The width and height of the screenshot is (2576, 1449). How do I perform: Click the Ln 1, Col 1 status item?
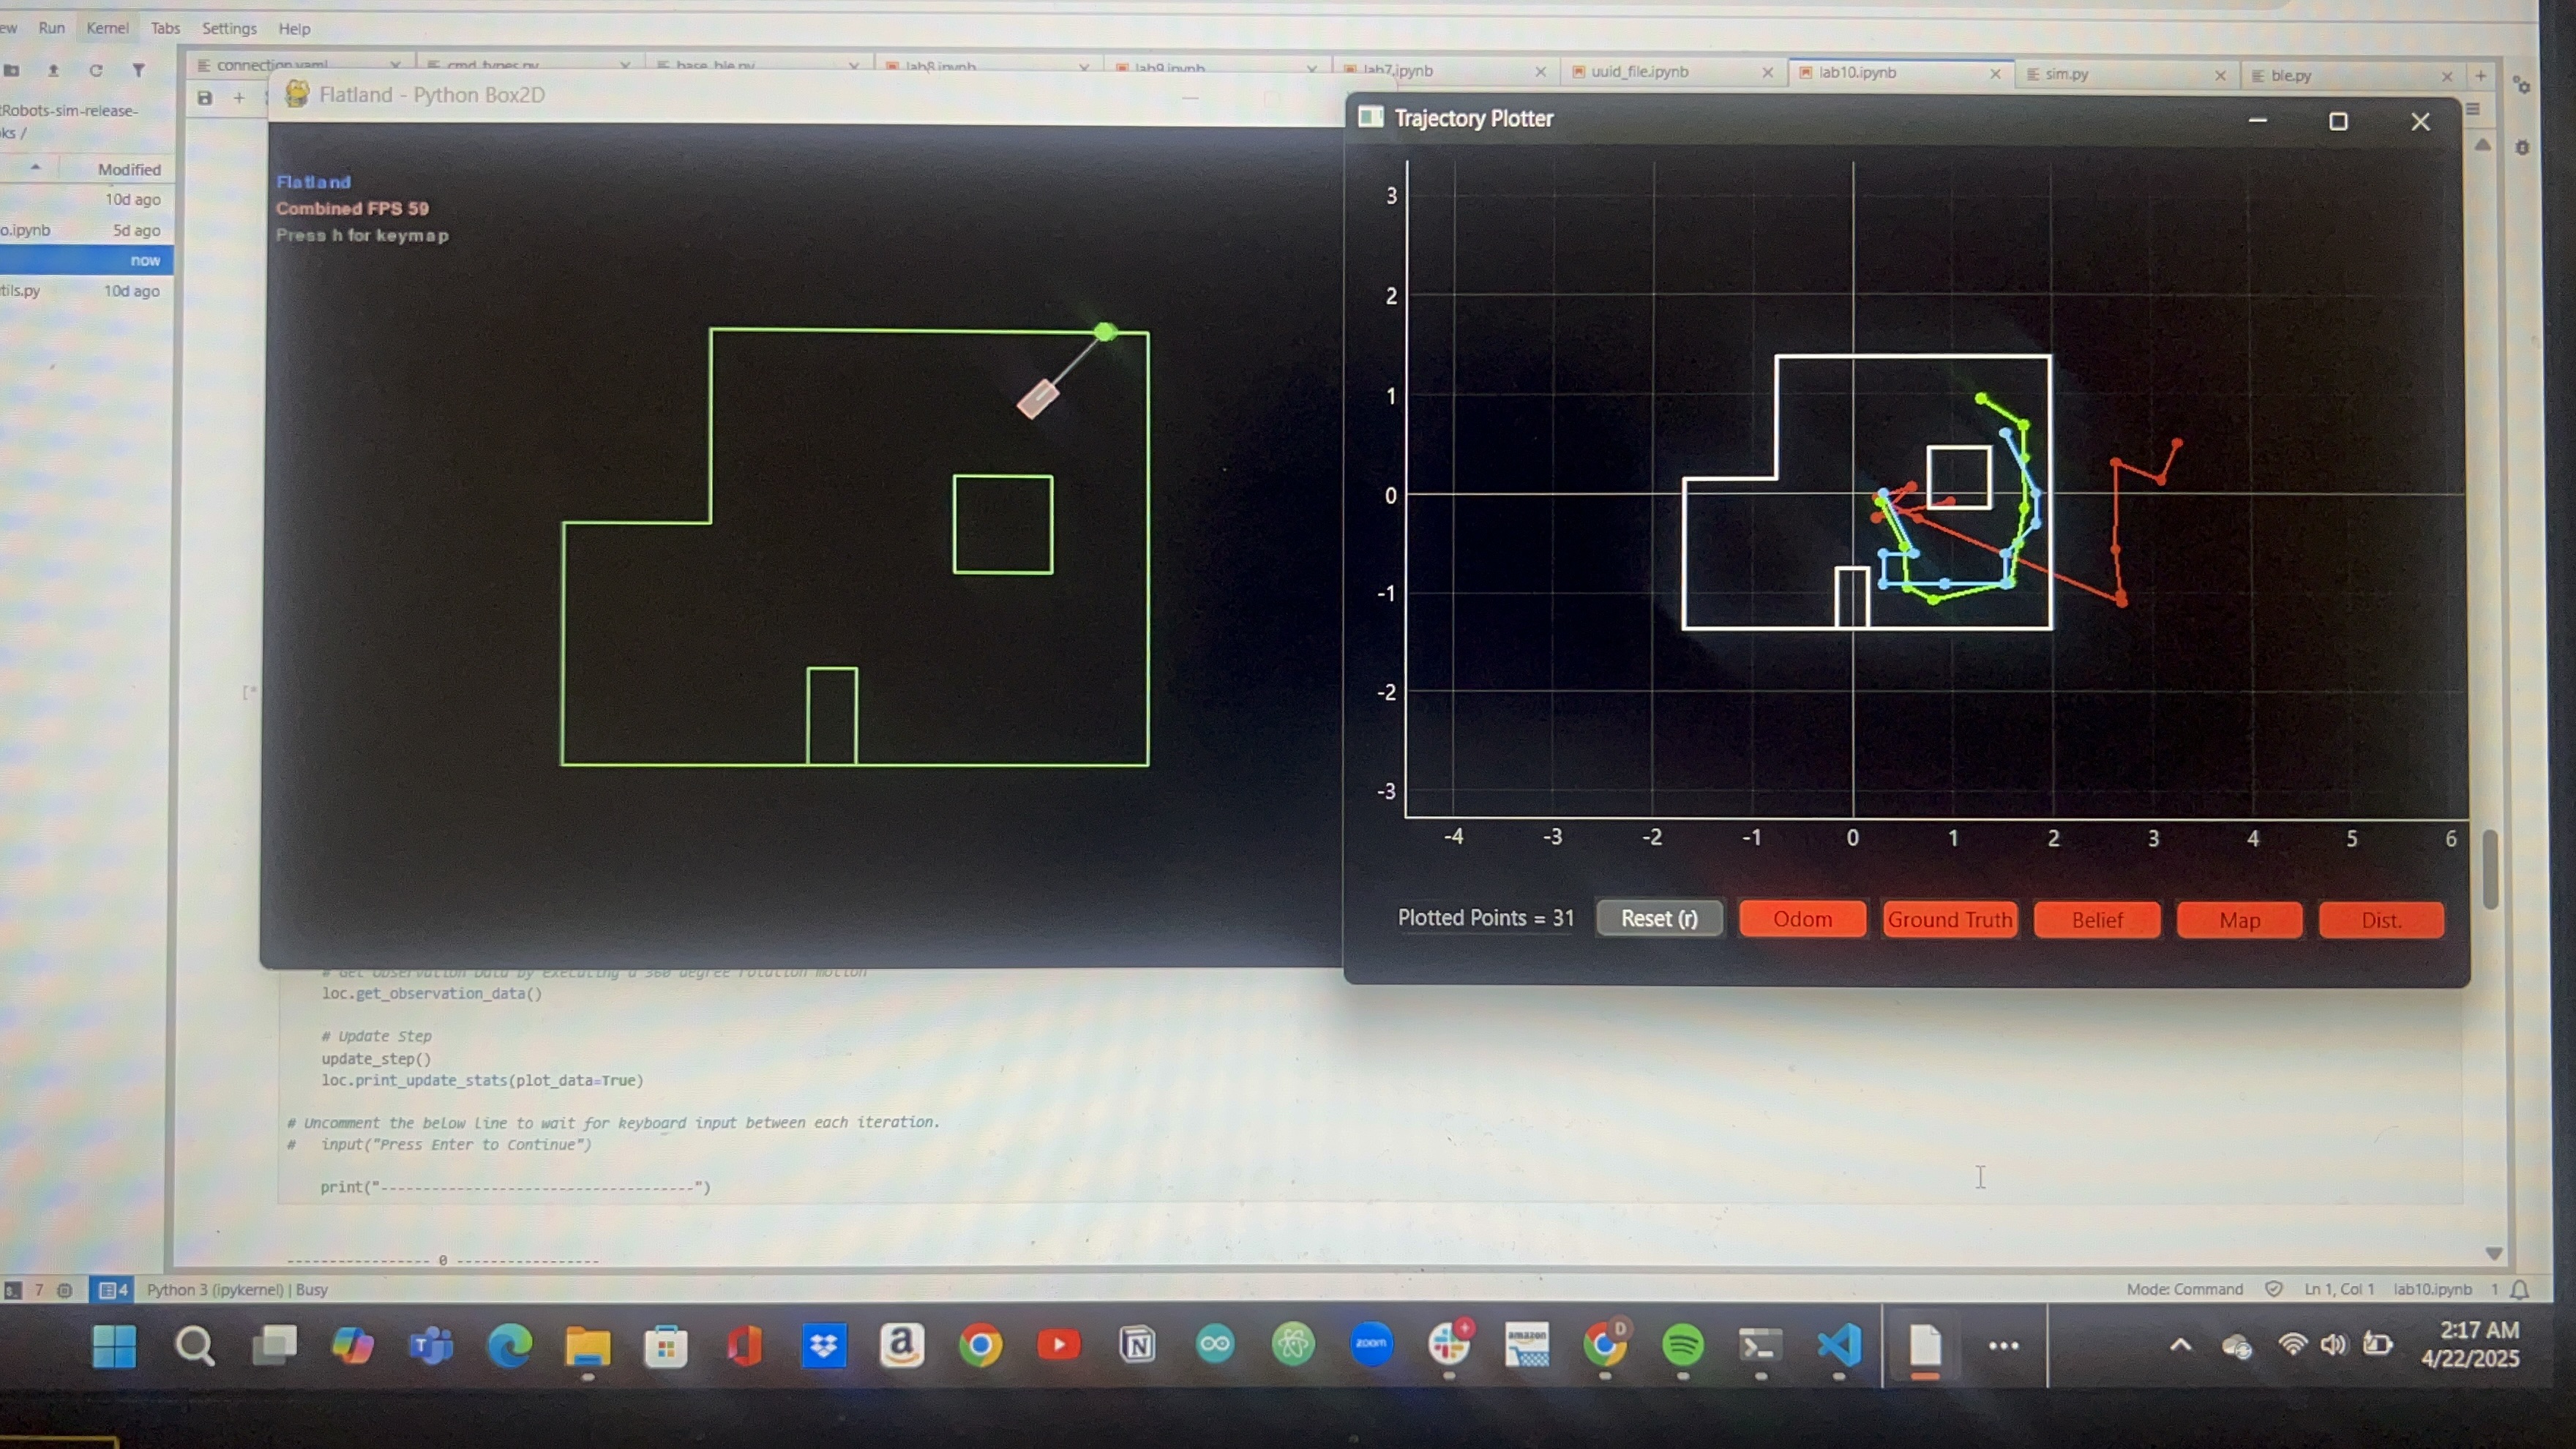point(2338,1290)
